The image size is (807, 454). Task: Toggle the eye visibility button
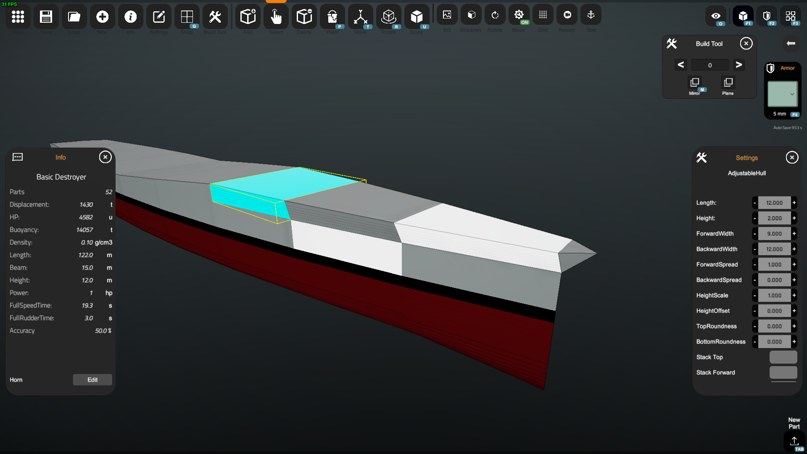click(716, 16)
